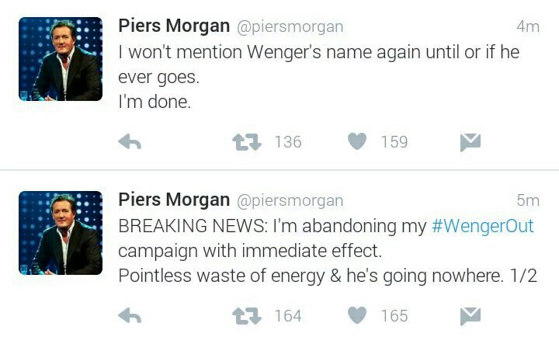
Task: Click the 4m timestamp
Action: [527, 26]
